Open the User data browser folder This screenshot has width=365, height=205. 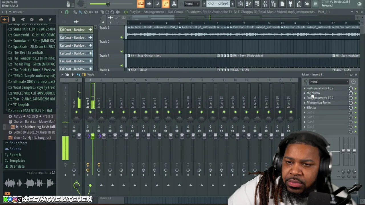pyautogui.click(x=17, y=166)
